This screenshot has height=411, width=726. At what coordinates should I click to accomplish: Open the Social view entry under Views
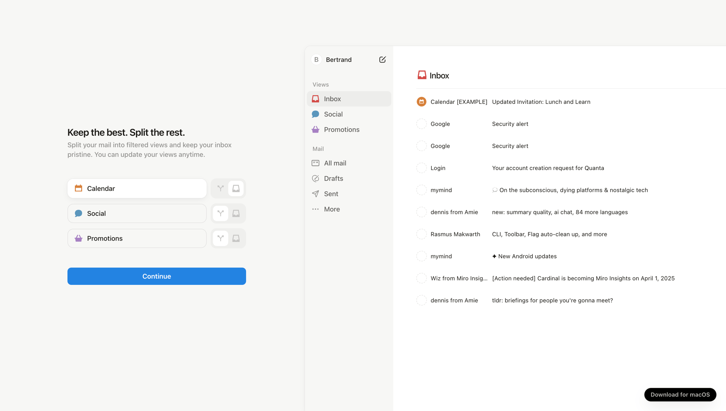[333, 114]
